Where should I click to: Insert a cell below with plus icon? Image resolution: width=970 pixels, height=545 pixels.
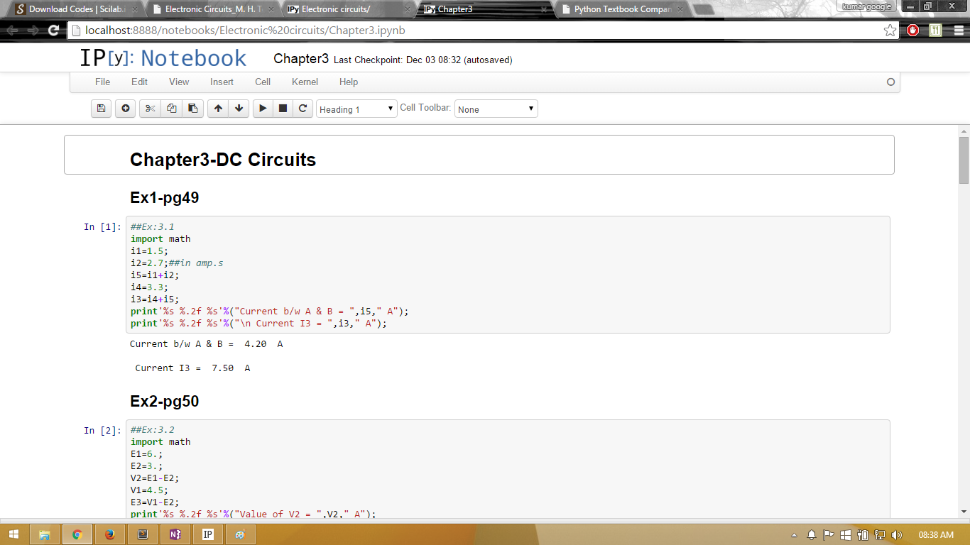click(126, 109)
